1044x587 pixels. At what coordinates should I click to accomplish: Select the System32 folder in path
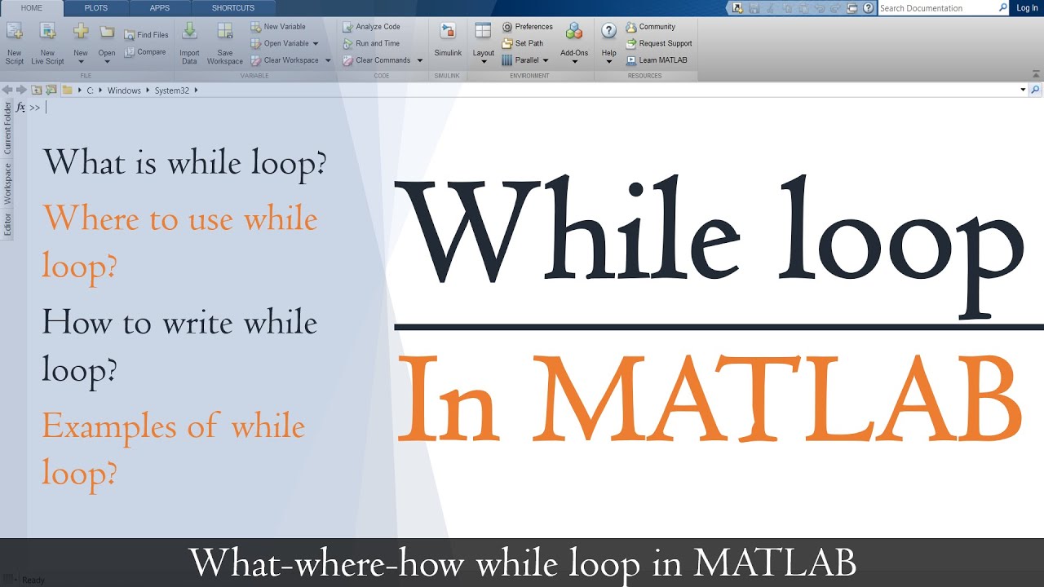click(172, 90)
